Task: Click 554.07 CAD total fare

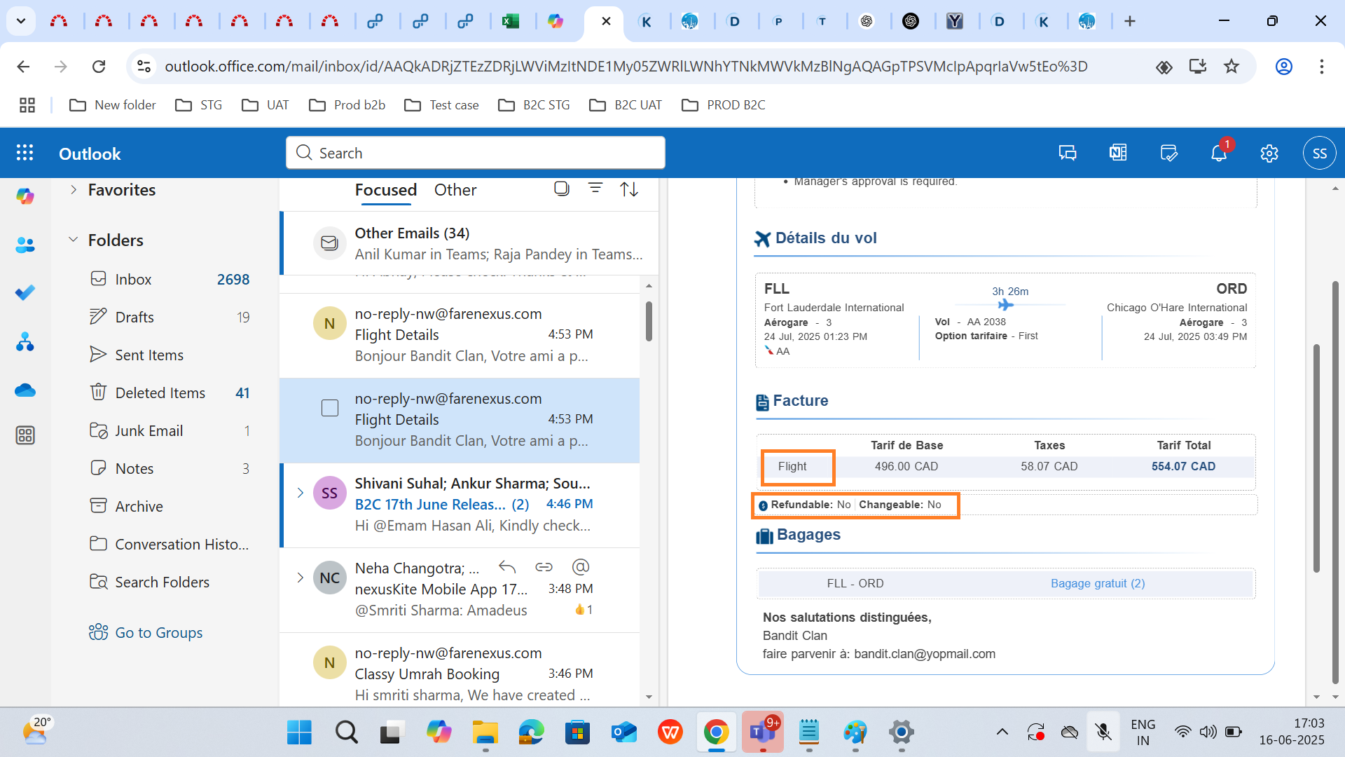Action: [x=1183, y=466]
